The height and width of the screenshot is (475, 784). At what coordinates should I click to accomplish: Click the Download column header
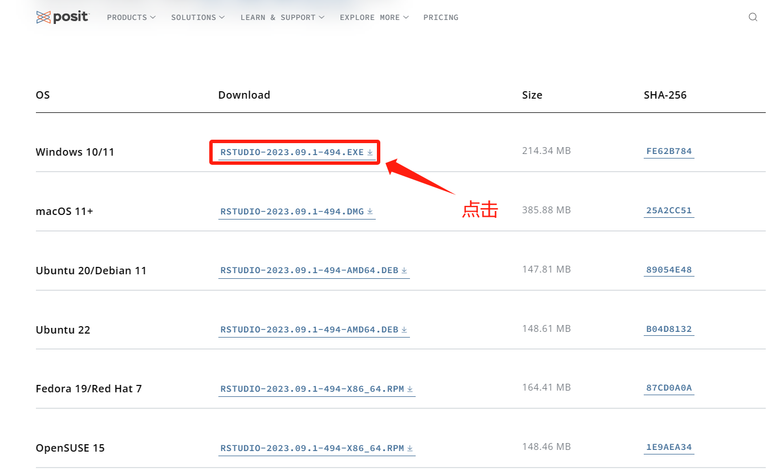tap(244, 95)
